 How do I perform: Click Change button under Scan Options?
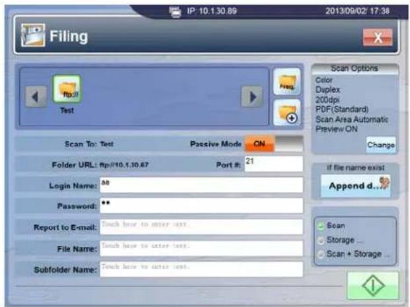[381, 145]
